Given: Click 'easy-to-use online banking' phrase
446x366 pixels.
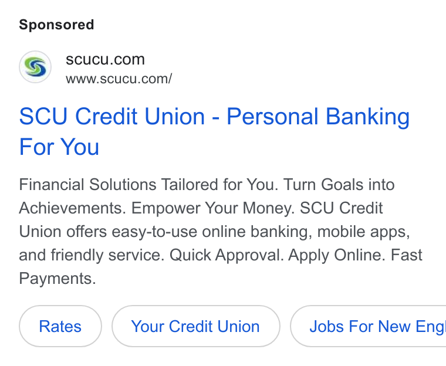Looking at the screenshot, I should [210, 232].
